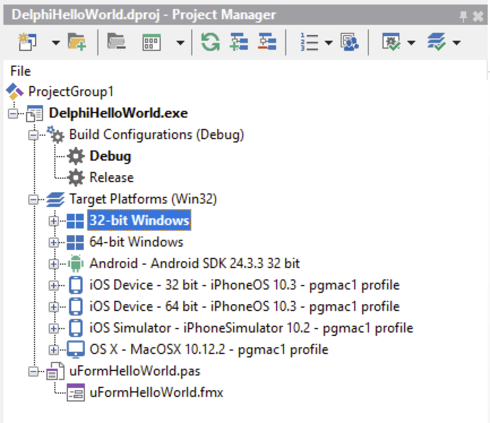
Task: Click the uFormHelloWorld.pas file icon
Action: click(x=55, y=371)
